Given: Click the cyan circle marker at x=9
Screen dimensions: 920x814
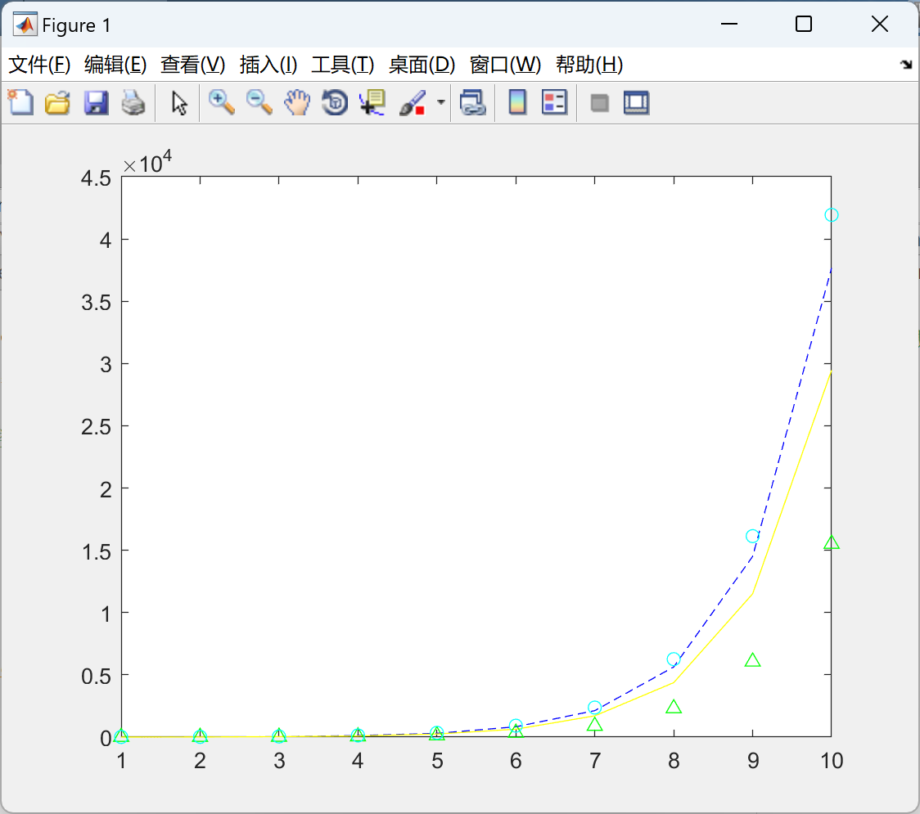Looking at the screenshot, I should (752, 536).
